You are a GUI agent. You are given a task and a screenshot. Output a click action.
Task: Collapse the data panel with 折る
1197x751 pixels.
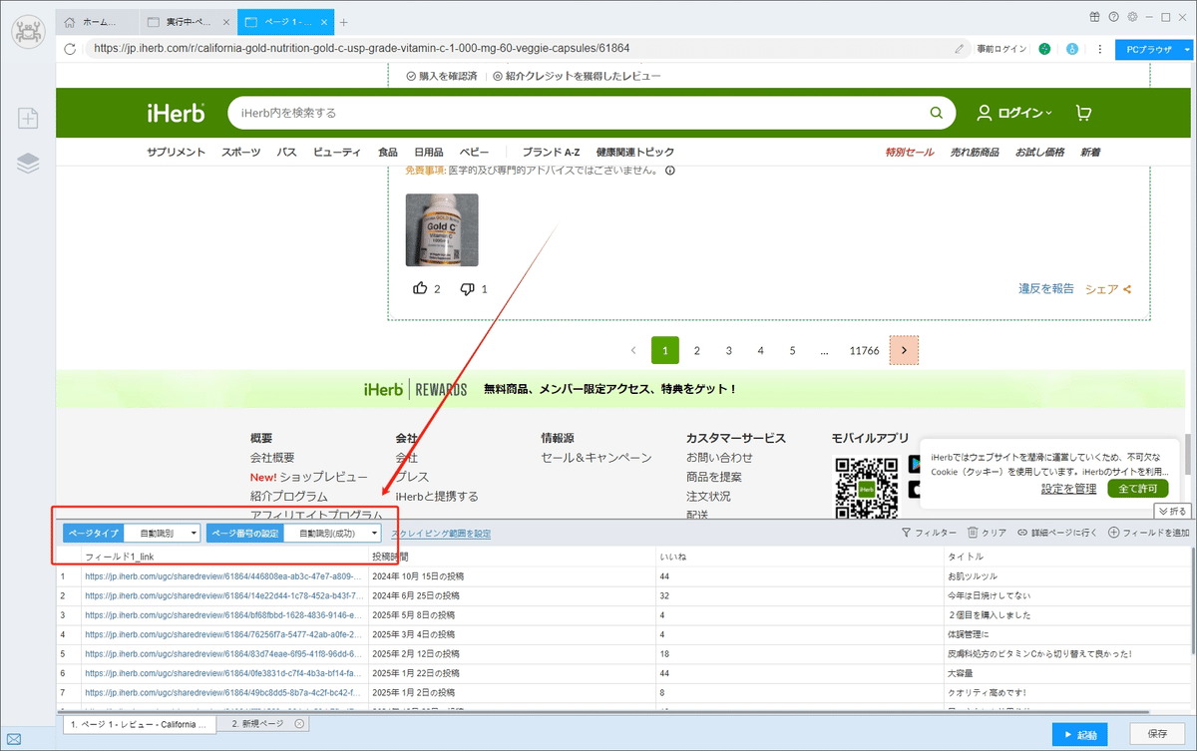click(1172, 511)
